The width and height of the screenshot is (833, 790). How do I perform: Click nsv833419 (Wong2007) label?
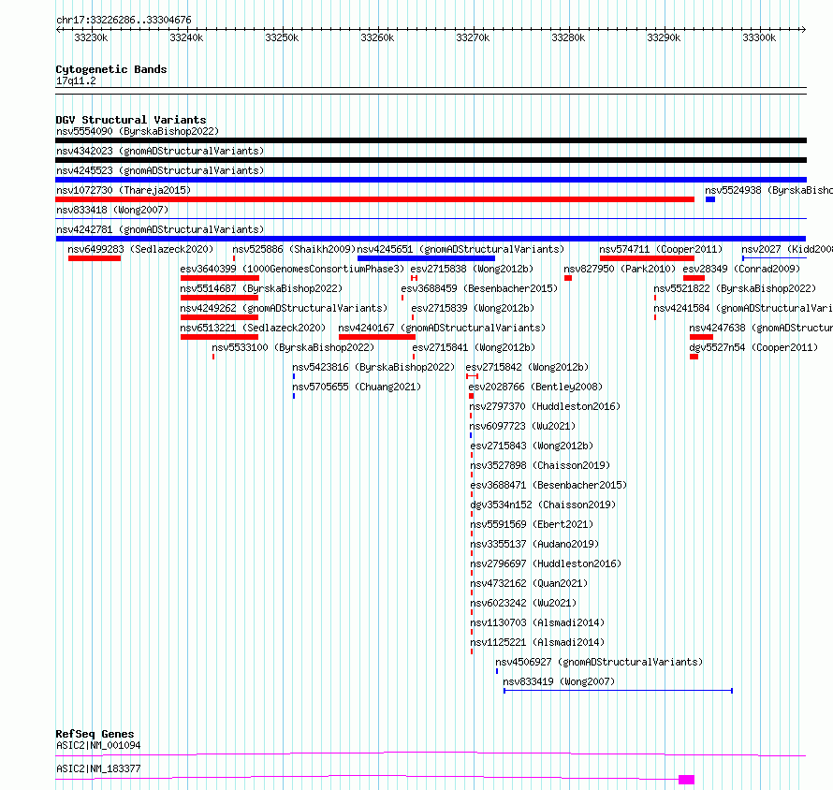559,681
